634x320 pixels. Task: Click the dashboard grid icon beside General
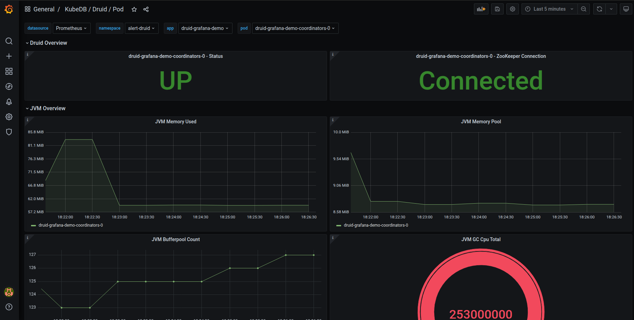coord(28,9)
